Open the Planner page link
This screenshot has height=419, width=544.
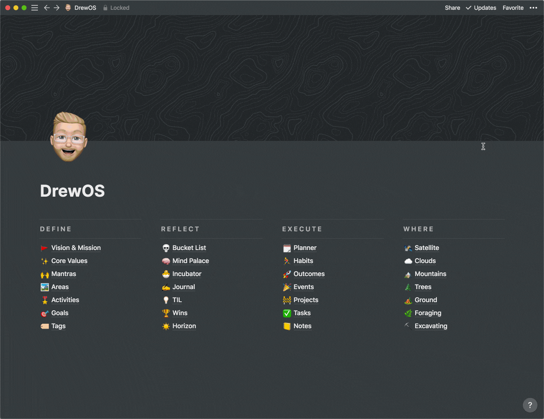305,248
